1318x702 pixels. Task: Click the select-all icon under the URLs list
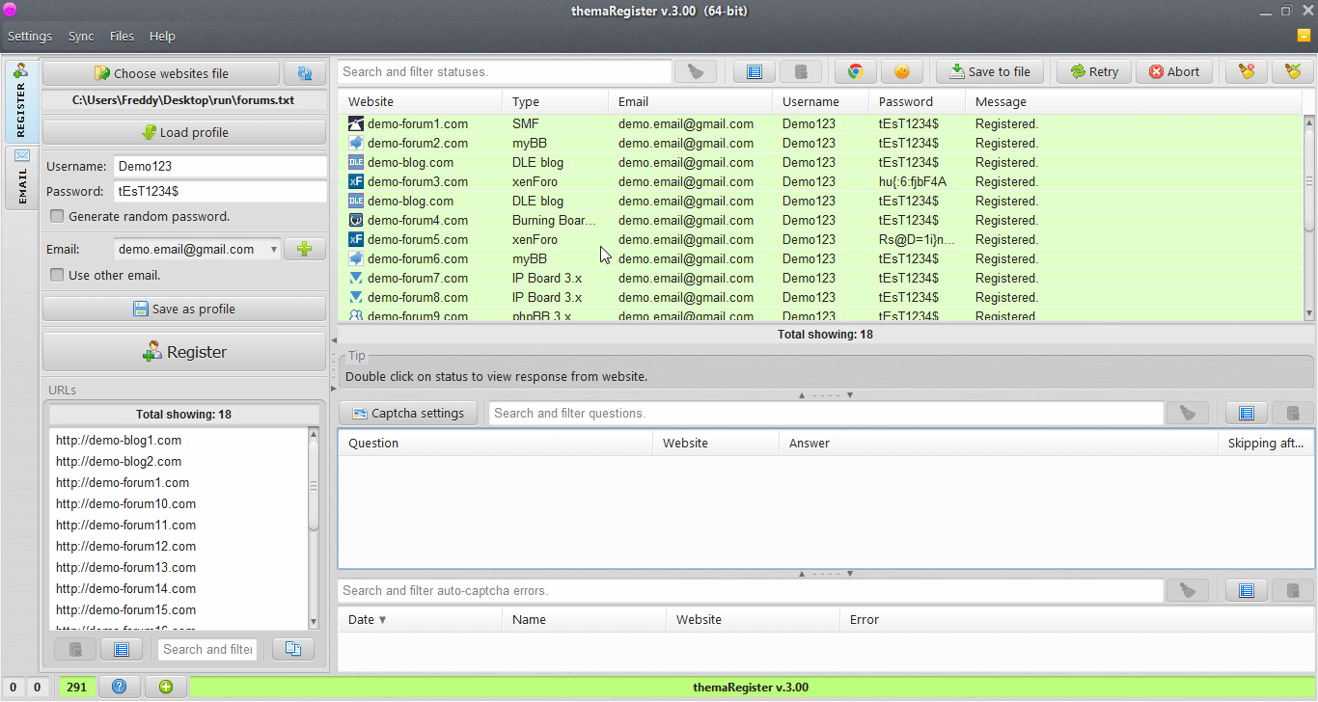pos(122,649)
